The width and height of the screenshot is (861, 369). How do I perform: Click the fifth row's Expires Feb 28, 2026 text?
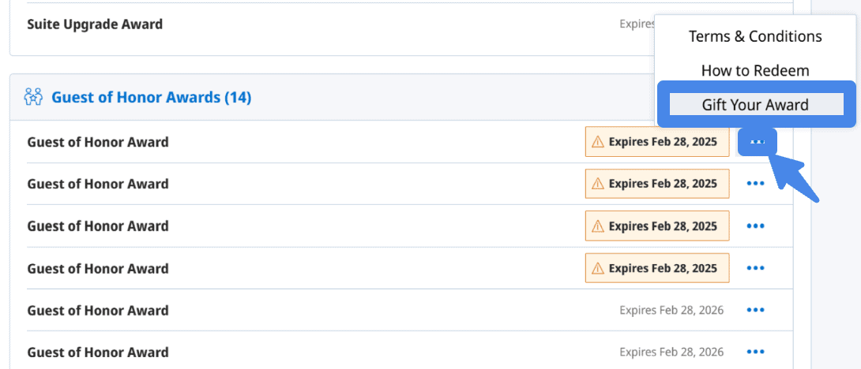(x=671, y=310)
